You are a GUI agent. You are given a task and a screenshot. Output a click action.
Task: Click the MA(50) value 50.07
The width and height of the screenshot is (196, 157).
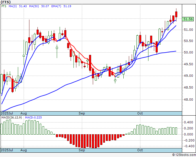[x=45, y=6]
